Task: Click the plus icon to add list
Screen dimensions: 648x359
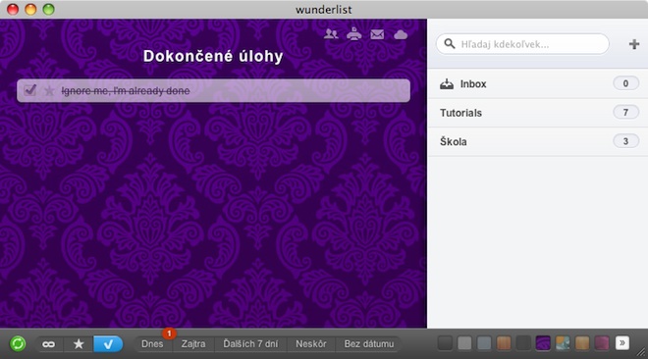Action: point(634,44)
